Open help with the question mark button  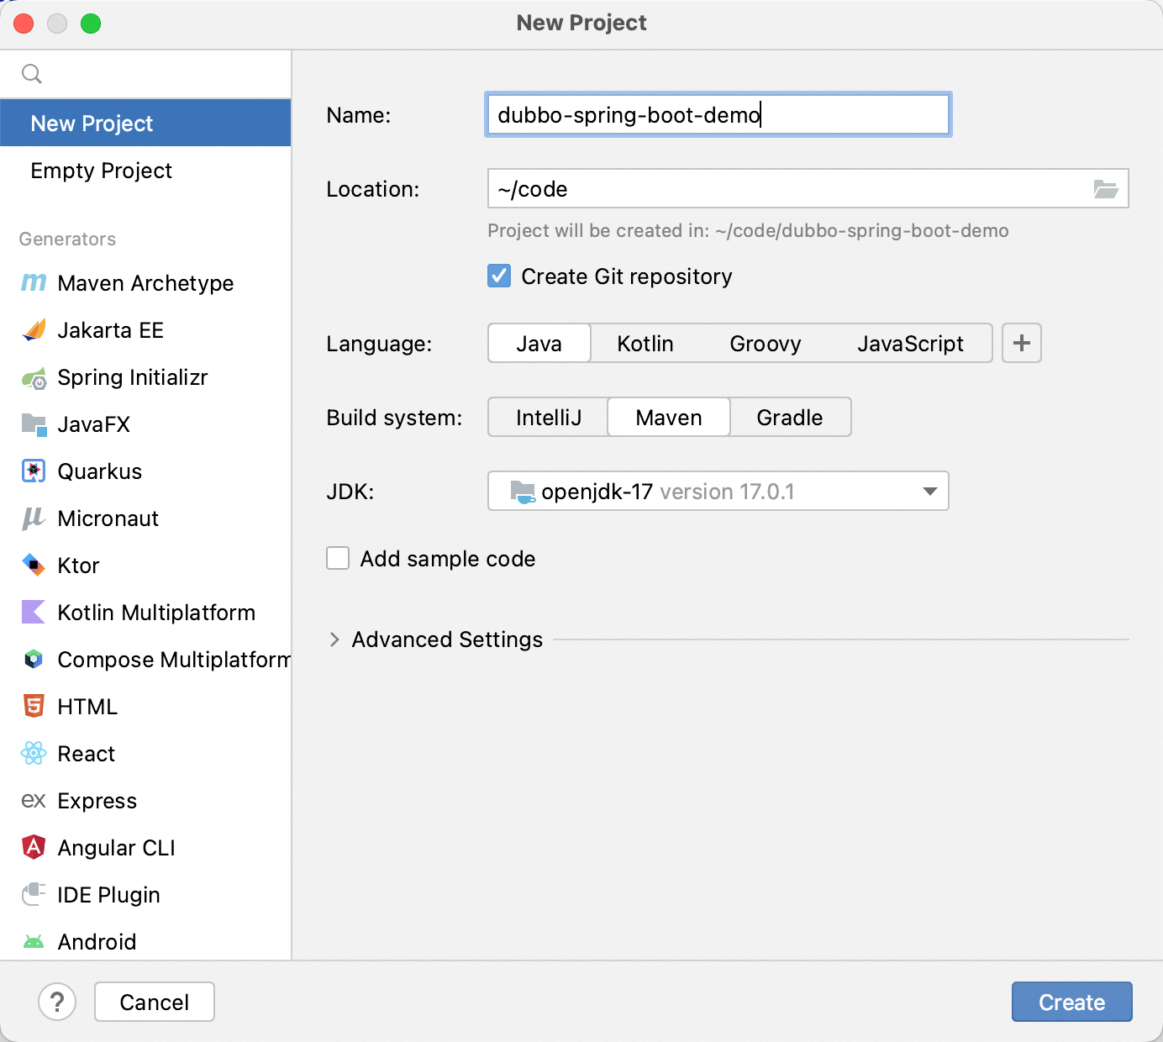[57, 1002]
